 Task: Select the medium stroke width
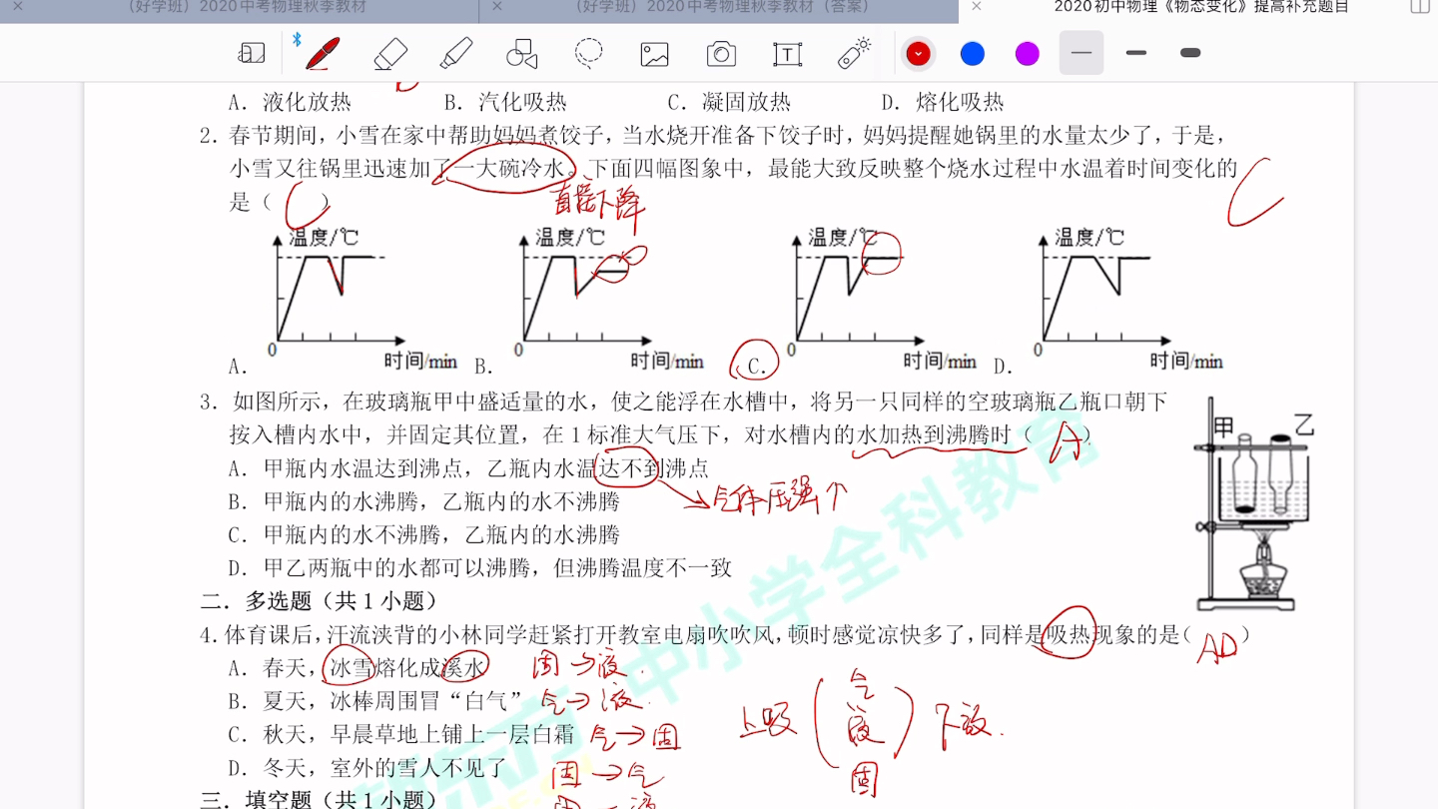1136,52
